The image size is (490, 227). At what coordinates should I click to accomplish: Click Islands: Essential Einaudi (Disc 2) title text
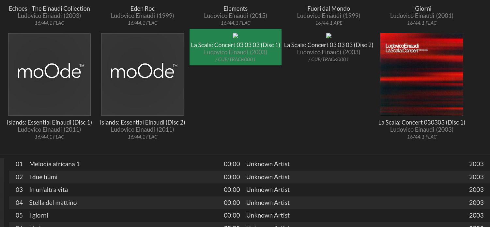pyautogui.click(x=143, y=122)
